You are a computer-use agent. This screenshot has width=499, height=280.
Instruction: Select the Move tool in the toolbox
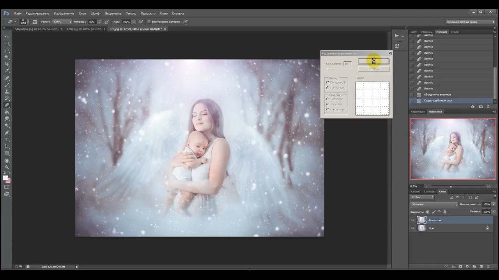click(7, 37)
